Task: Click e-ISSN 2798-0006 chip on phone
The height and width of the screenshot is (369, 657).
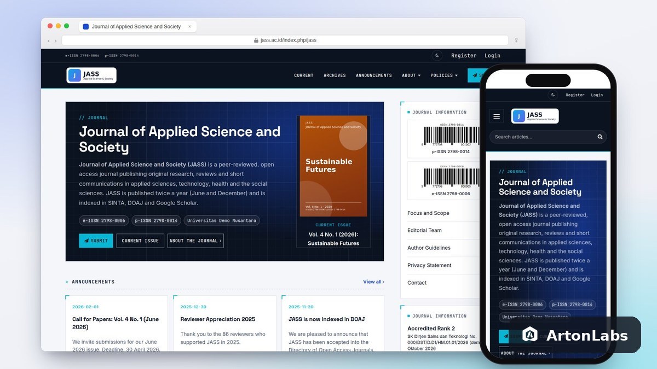Action: 522,304
